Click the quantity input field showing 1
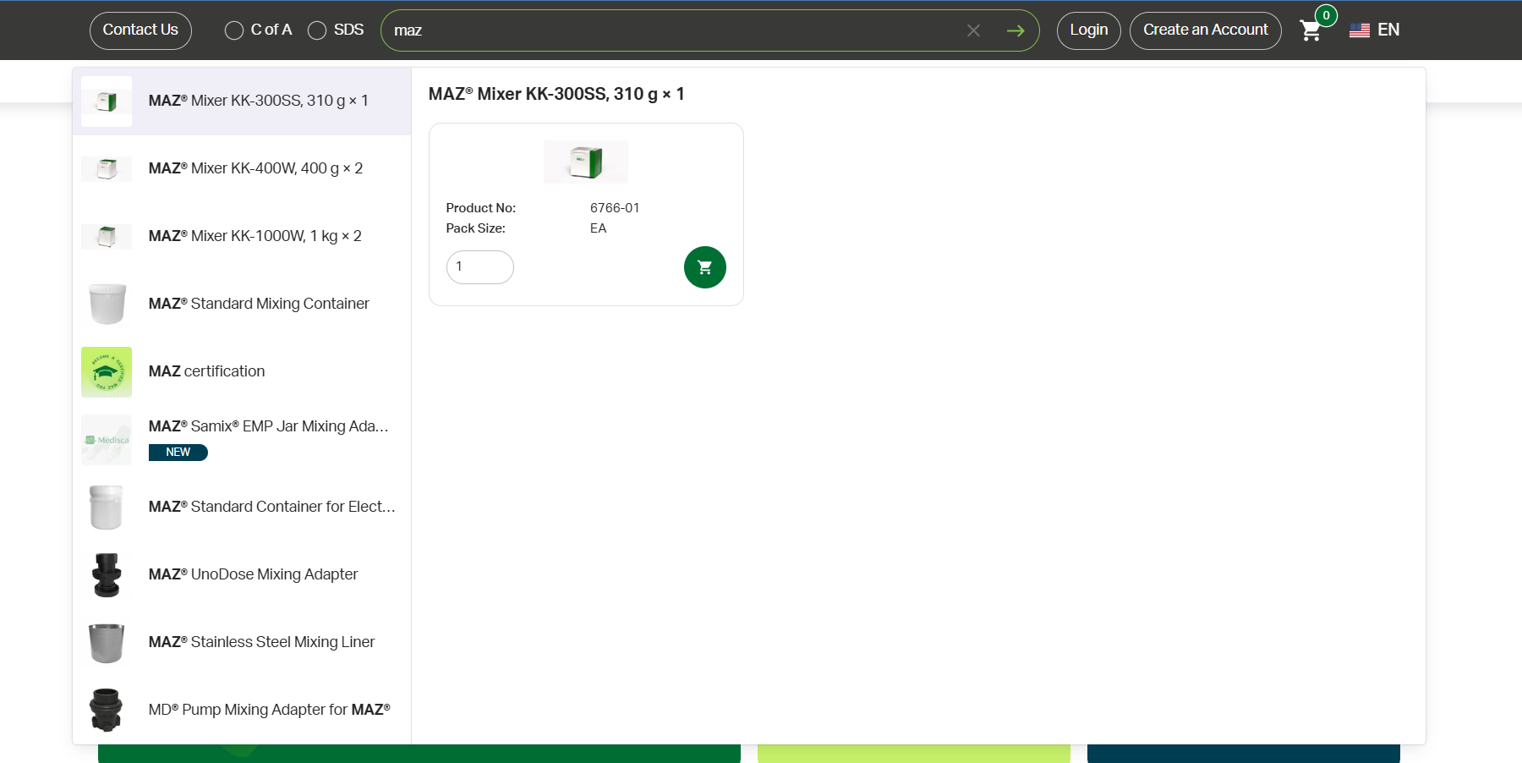1522x763 pixels. (479, 266)
